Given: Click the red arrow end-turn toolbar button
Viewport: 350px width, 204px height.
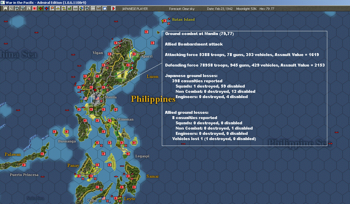Looking at the screenshot, I should pyautogui.click(x=113, y=8).
